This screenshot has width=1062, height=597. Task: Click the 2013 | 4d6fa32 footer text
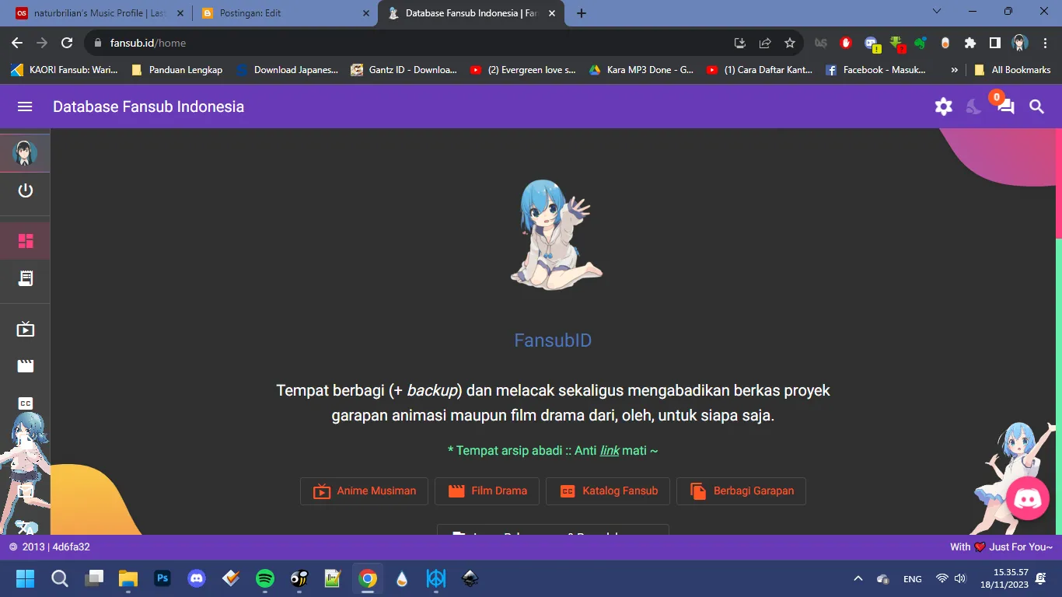pos(56,547)
